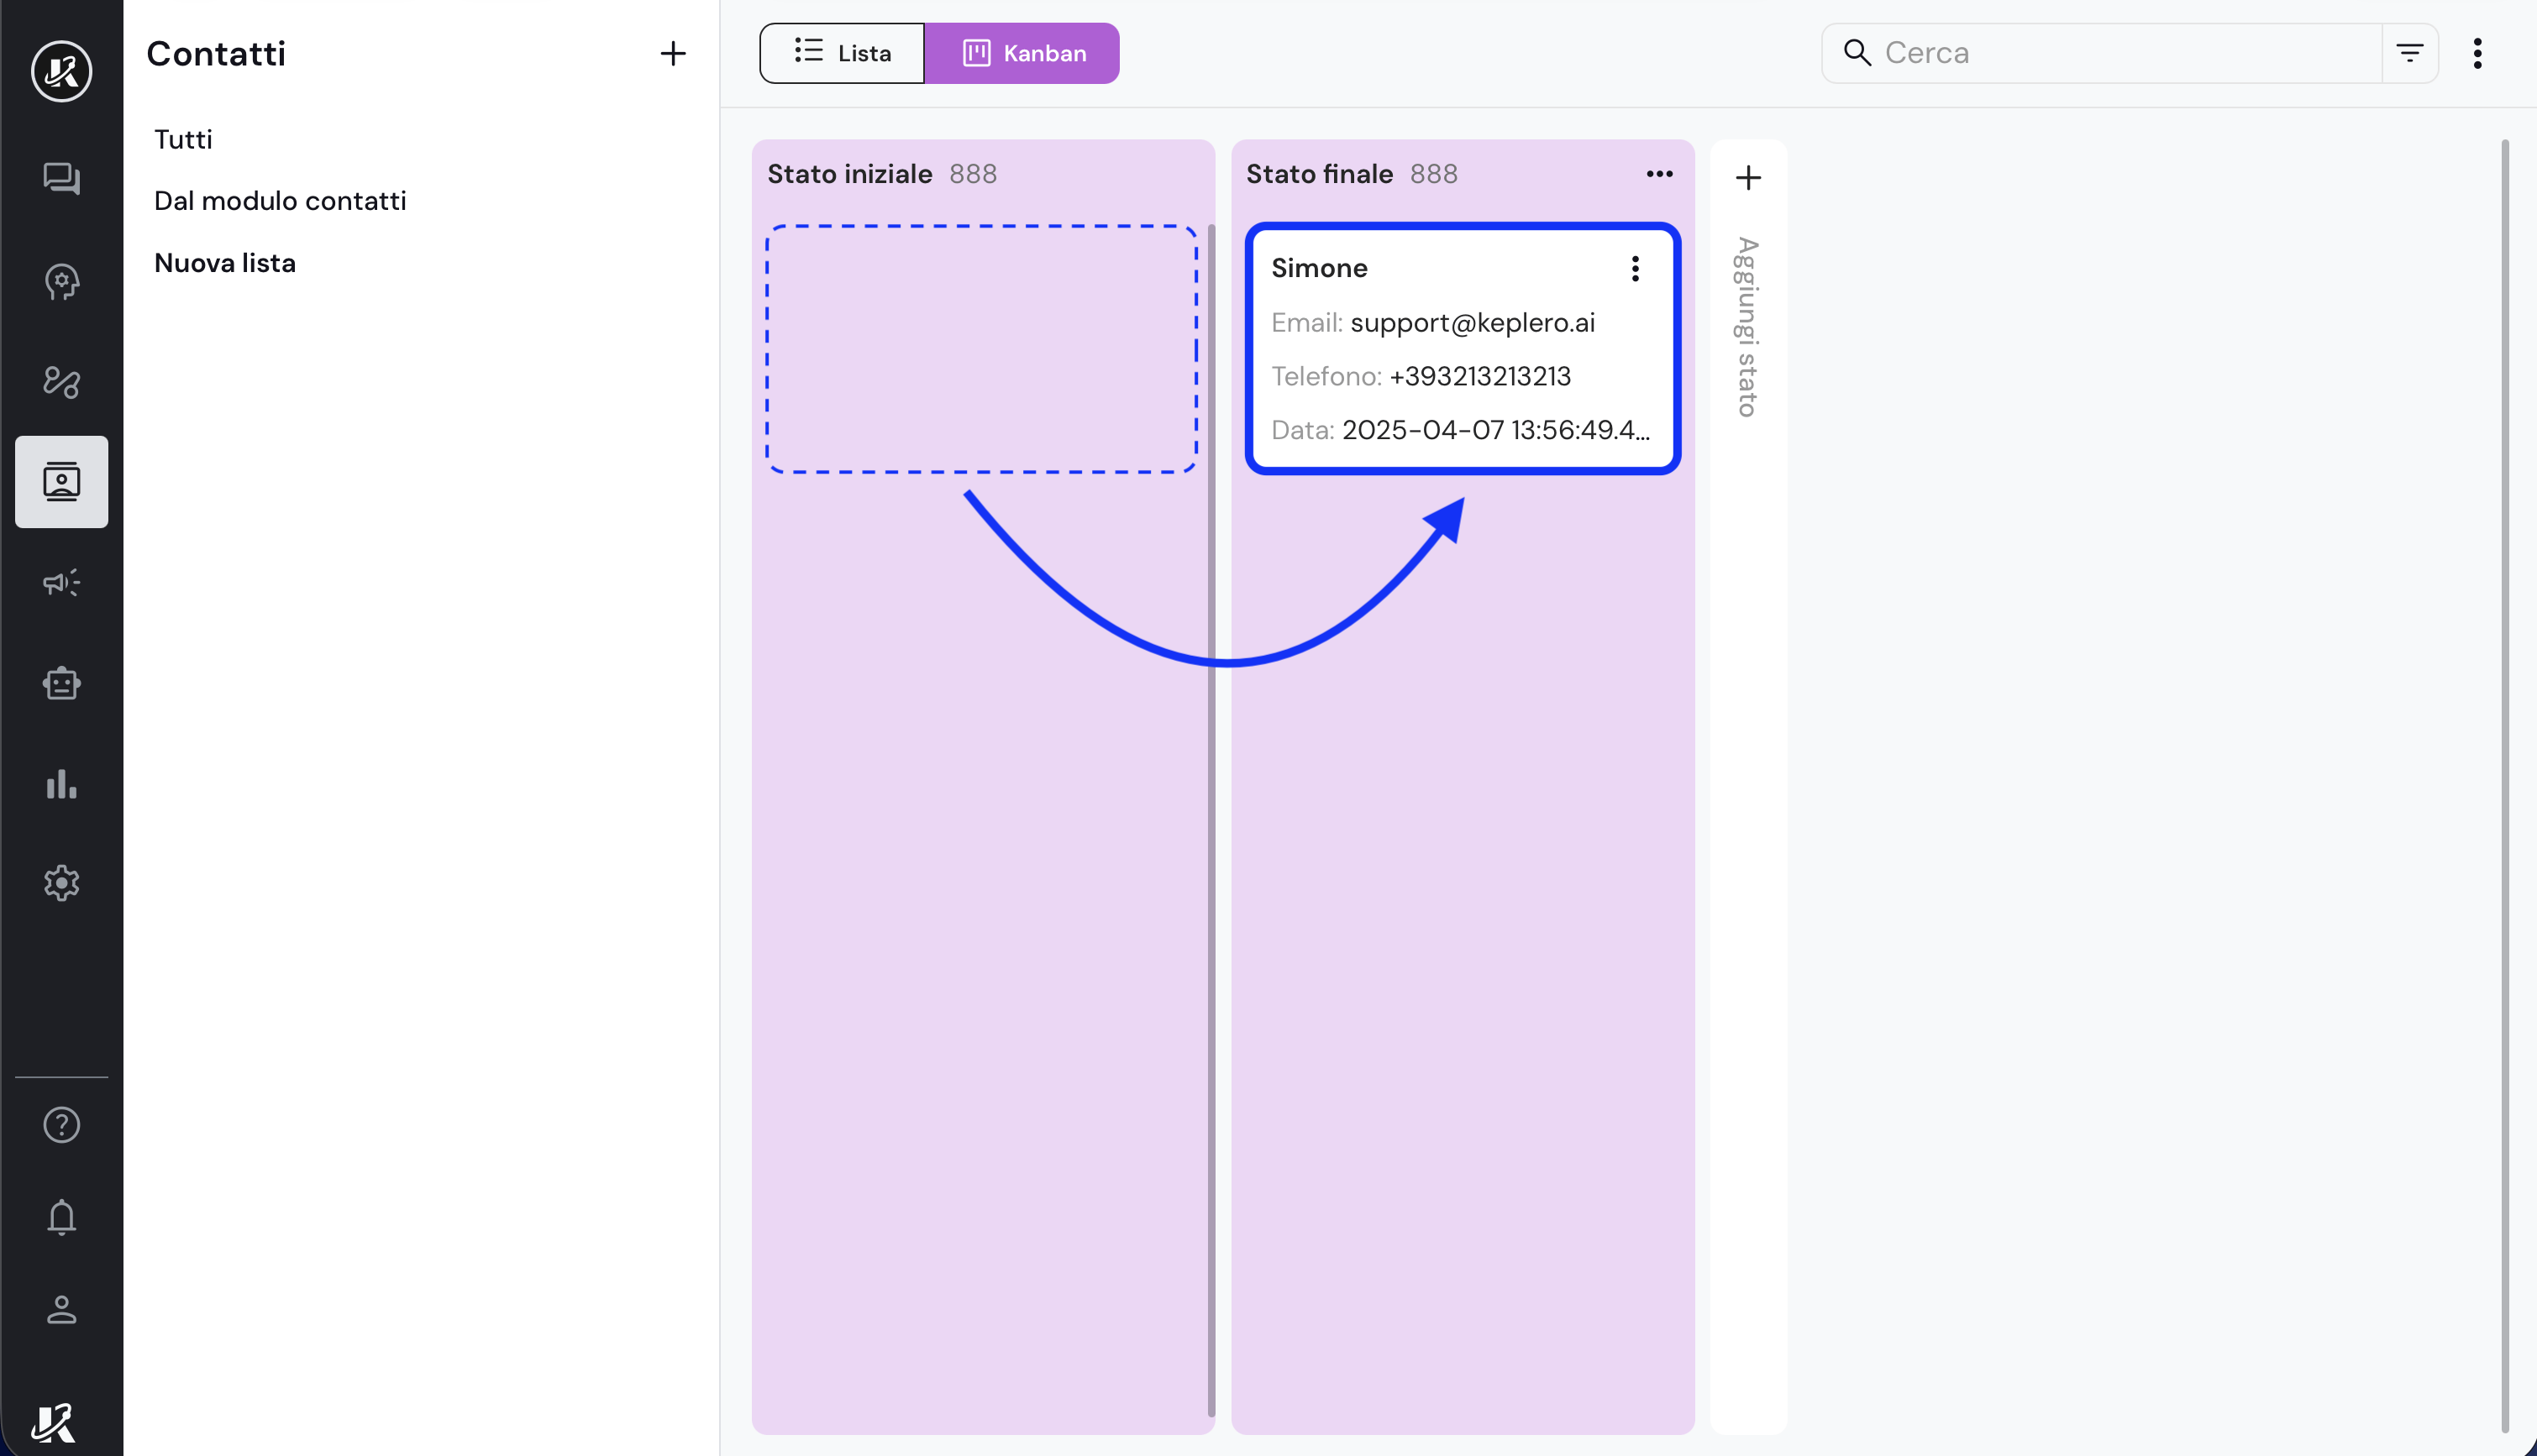Select the Tutti contact list
Screen dimensions: 2537x1456
(x=183, y=139)
